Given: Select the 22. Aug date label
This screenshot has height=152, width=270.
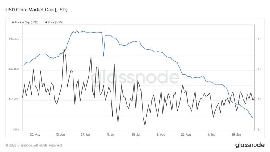Looking at the screenshot, I should 186,134.
